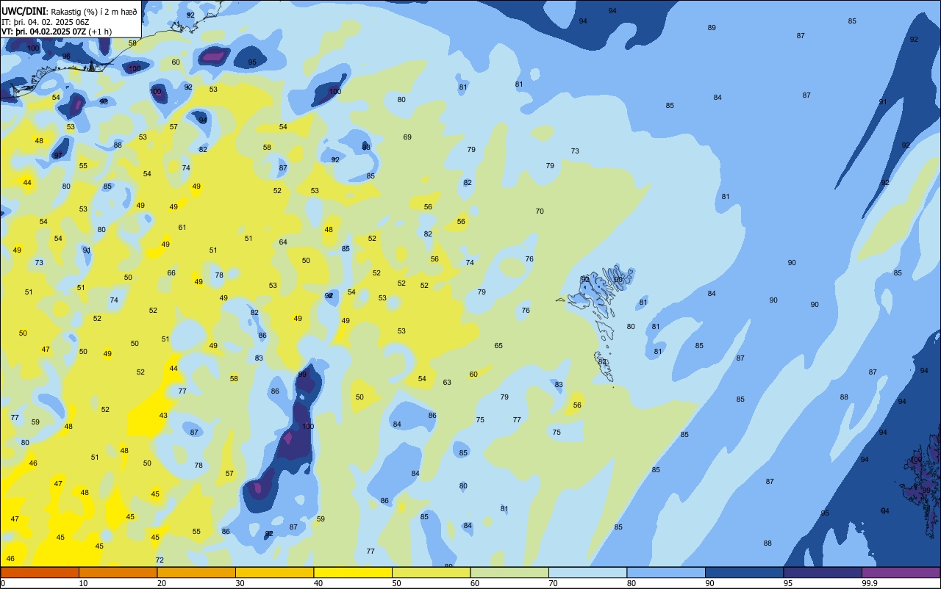Image resolution: width=941 pixels, height=589 pixels.
Task: Pick the pale green 60–70 legend swatch
Action: click(x=509, y=572)
